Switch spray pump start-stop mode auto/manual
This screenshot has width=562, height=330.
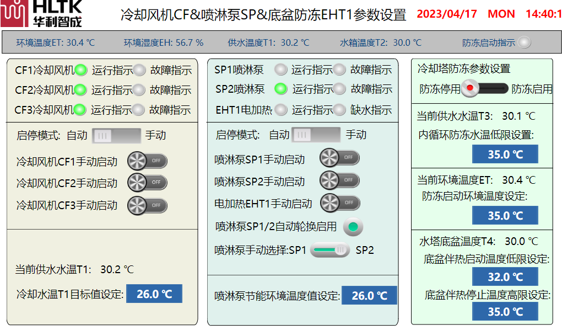click(x=316, y=135)
